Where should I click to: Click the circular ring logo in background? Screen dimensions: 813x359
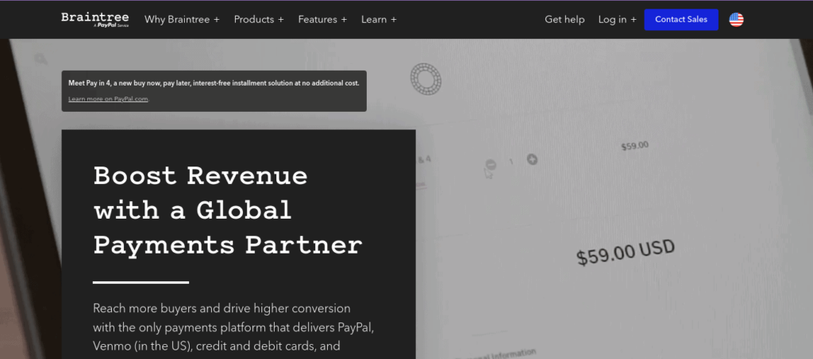coord(426,79)
